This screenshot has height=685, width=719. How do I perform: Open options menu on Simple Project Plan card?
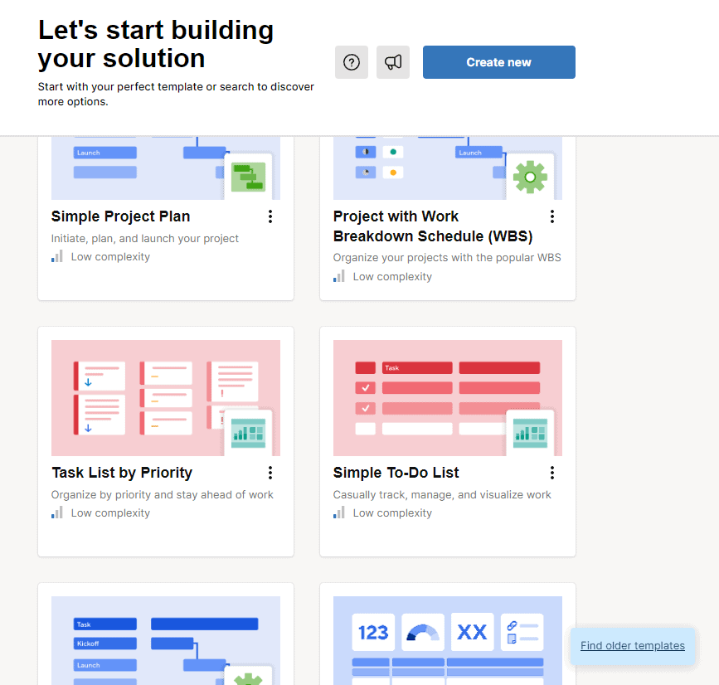click(x=270, y=216)
